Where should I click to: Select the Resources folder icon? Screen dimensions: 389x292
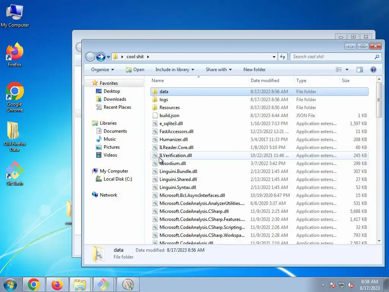[x=155, y=108]
